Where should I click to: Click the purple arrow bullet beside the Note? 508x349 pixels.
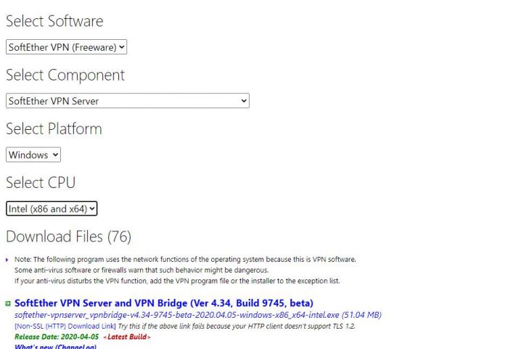coord(7,260)
